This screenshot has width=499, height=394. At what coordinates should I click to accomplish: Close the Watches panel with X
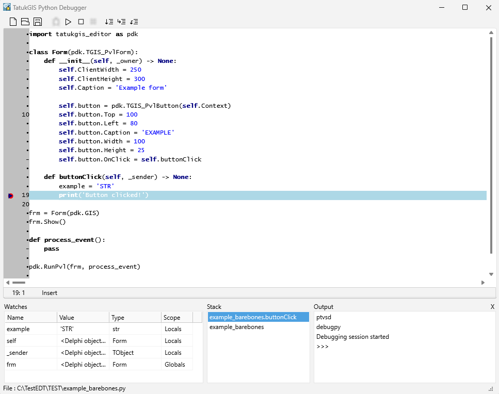[x=493, y=306]
